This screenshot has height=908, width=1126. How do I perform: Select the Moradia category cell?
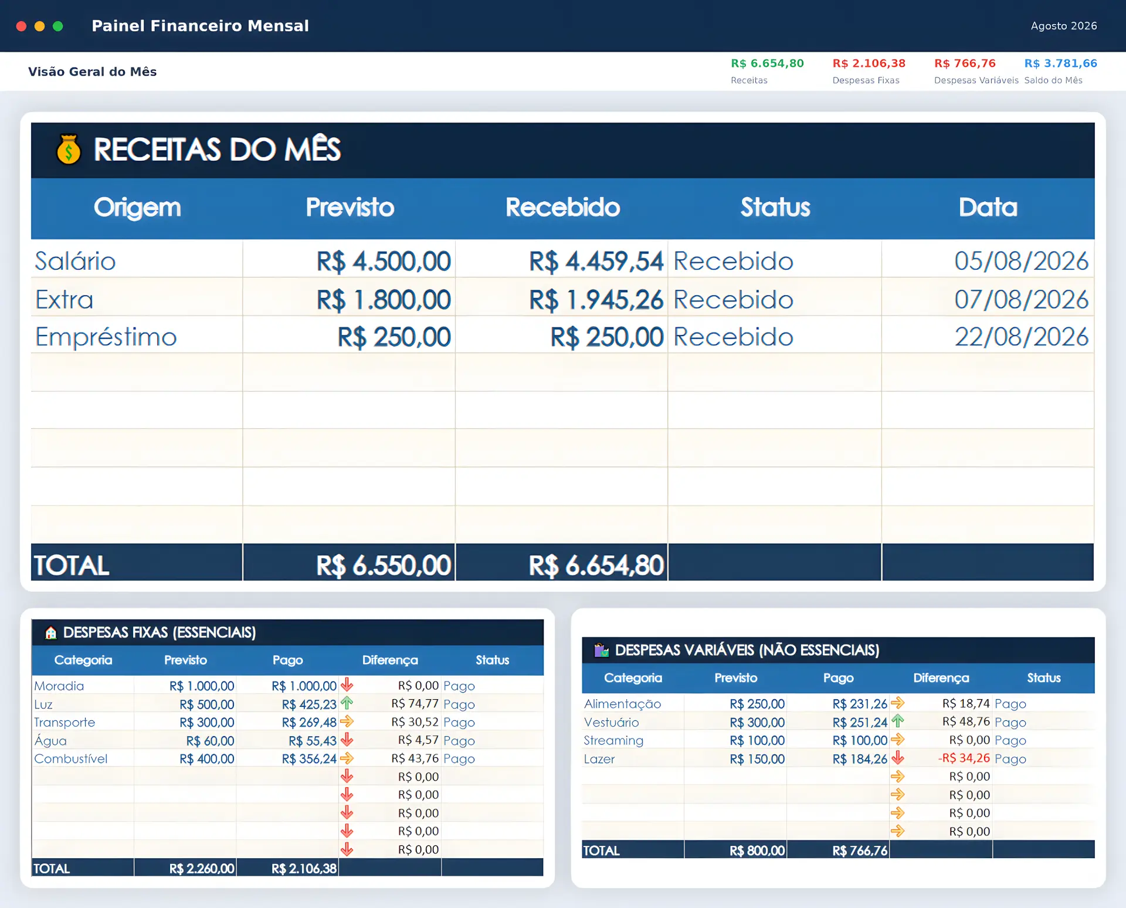83,686
